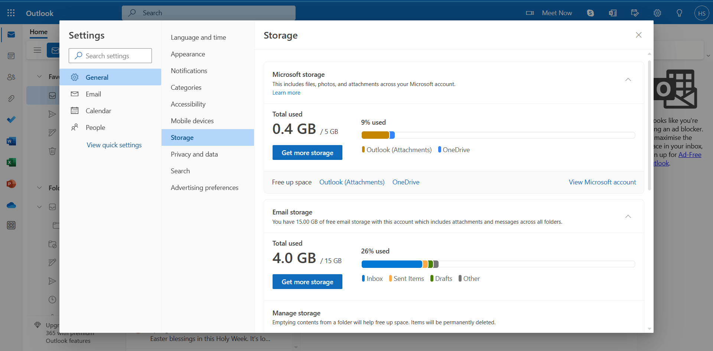Click the email storage usage bar
Screen dimensions: 713x351
point(498,264)
